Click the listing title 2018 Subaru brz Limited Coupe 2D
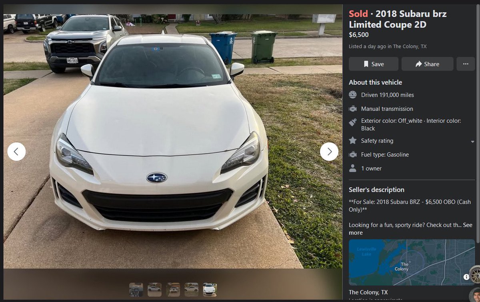Screen dimensions: 480x302 398,19
